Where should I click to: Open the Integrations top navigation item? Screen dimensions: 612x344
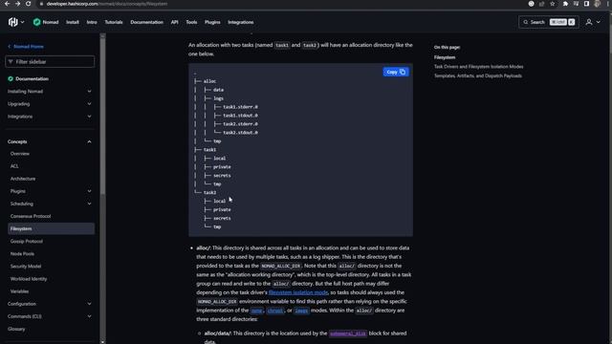pos(240,22)
